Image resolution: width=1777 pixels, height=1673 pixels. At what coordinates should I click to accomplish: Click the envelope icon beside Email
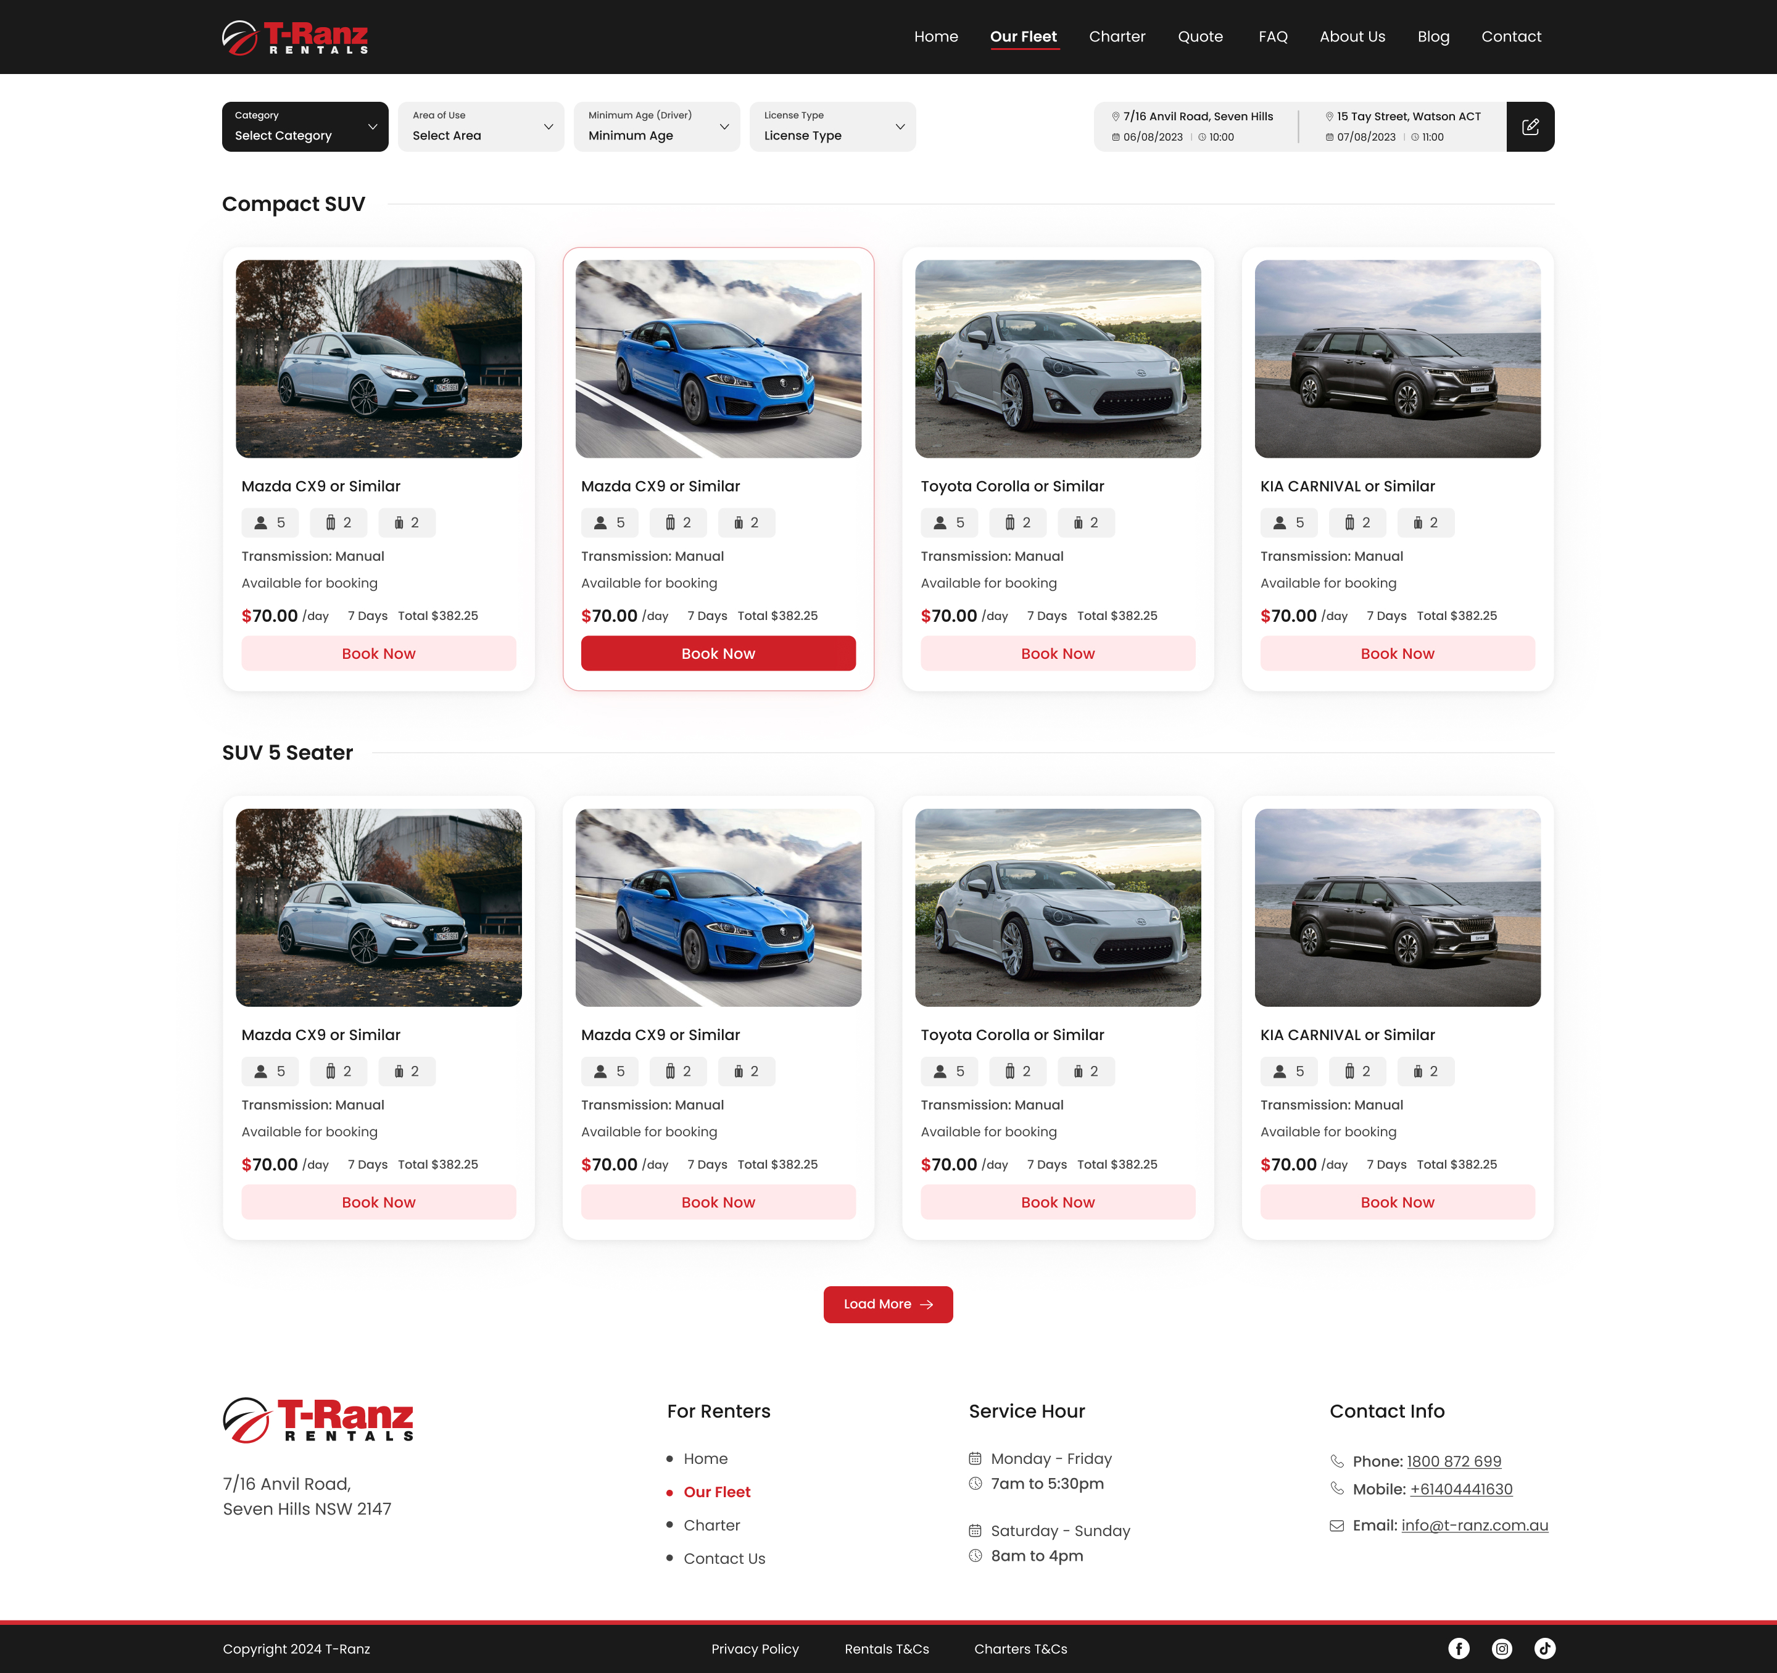click(x=1336, y=1526)
